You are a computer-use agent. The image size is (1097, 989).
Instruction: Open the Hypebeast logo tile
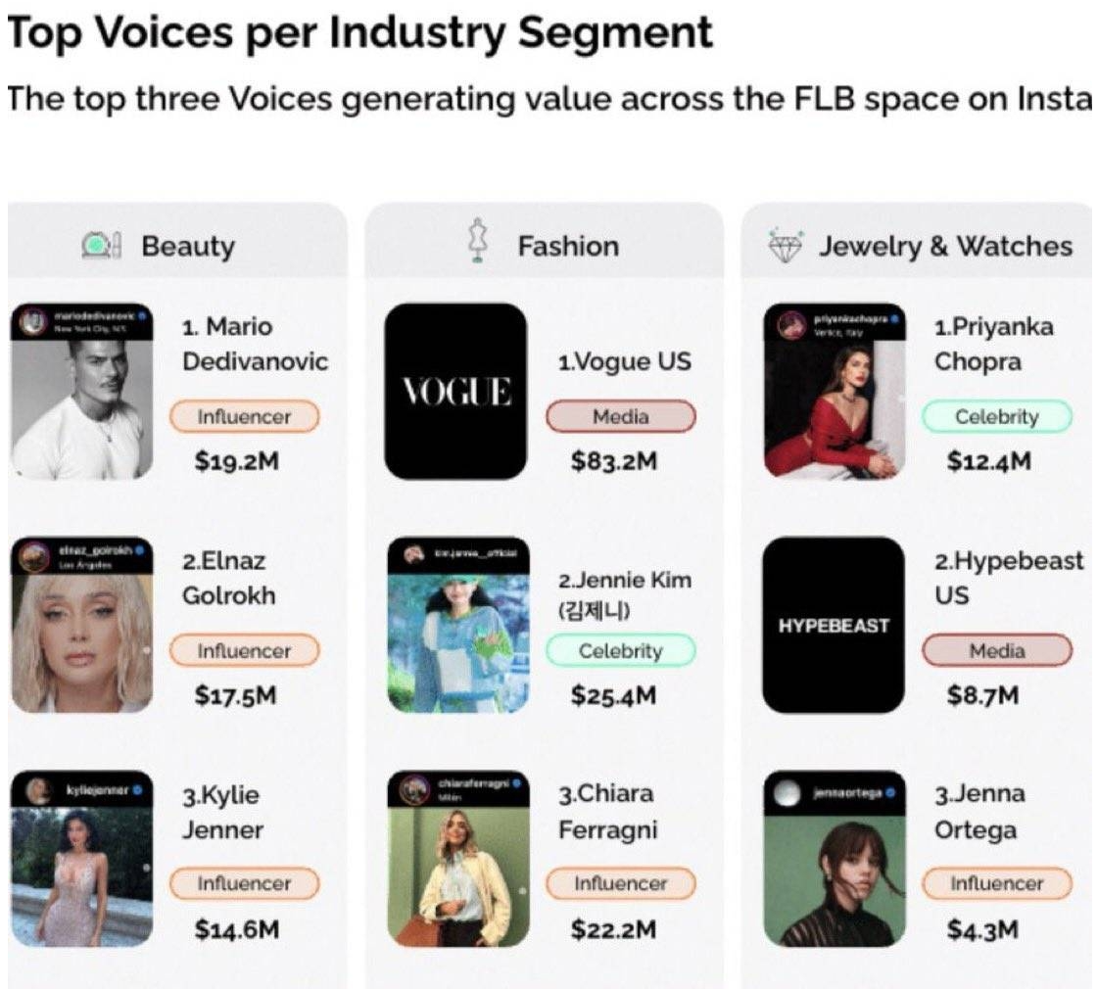[834, 626]
